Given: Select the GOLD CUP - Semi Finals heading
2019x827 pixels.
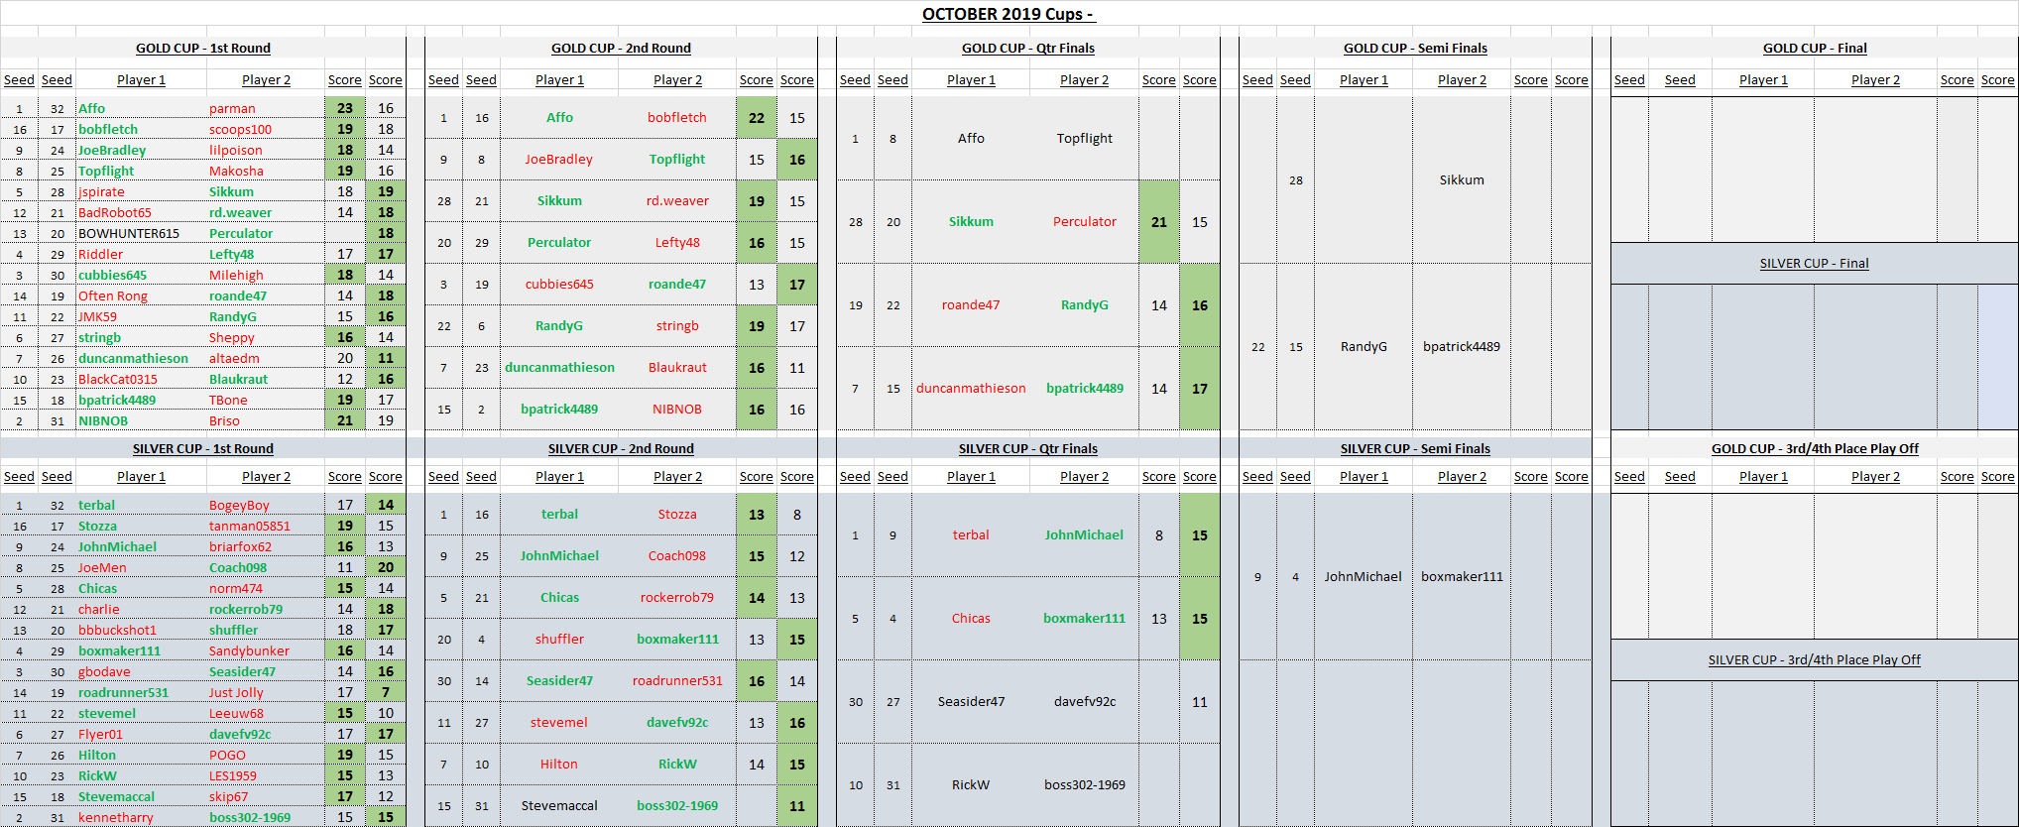Looking at the screenshot, I should 1415,48.
